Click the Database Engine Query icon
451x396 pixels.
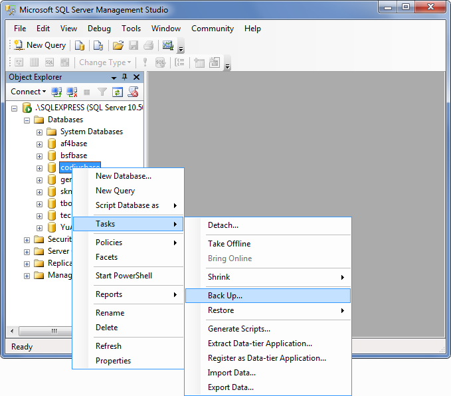point(79,45)
